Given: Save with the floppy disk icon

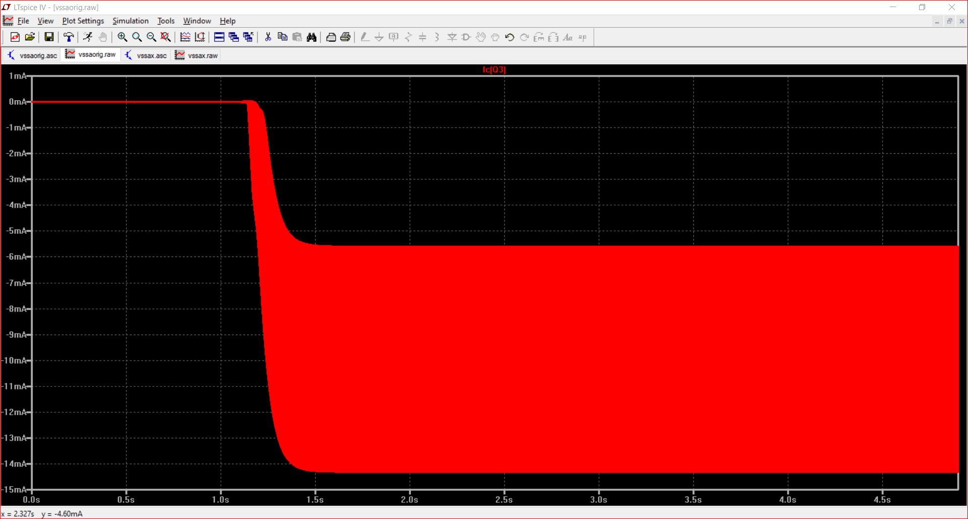Looking at the screenshot, I should click(49, 37).
